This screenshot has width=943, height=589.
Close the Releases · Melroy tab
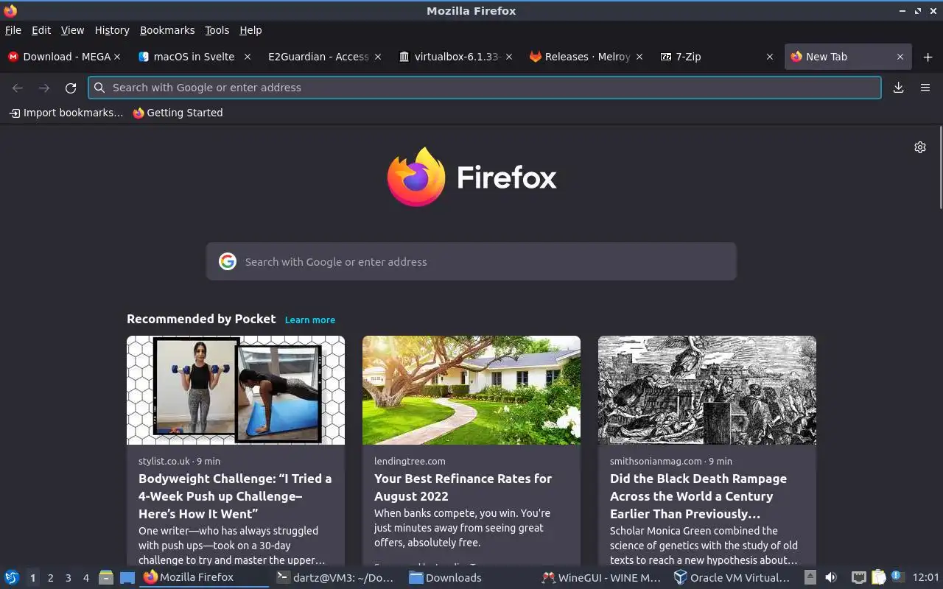point(639,57)
